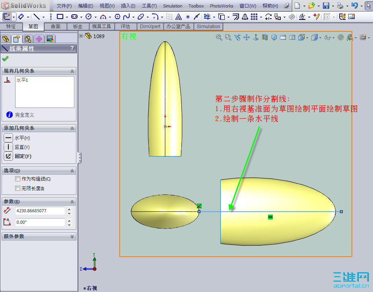Select the Smart Dimension tool

pyautogui.click(x=21, y=17)
